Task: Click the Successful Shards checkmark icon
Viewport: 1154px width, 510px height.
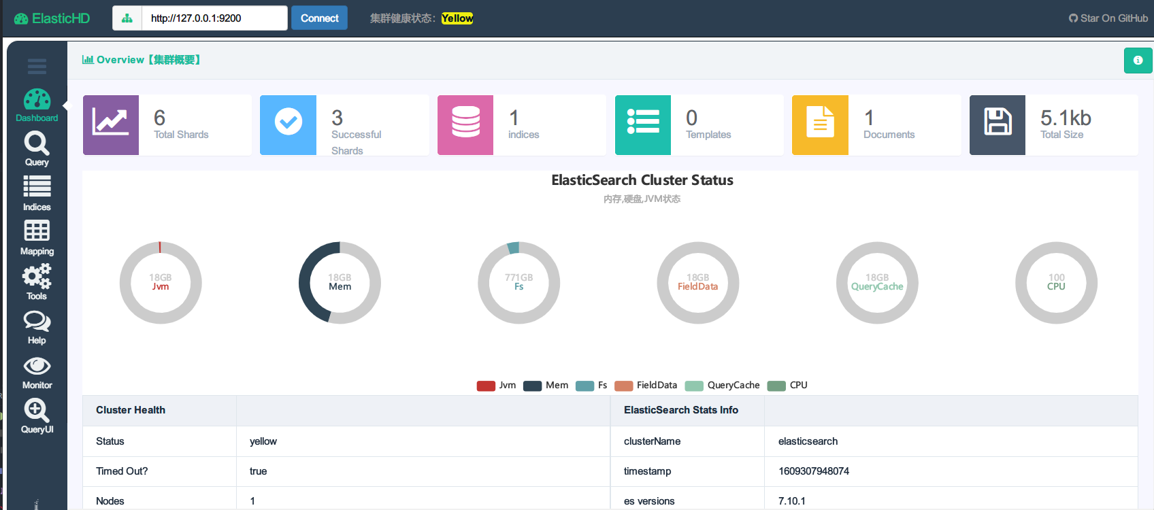Action: tap(288, 125)
